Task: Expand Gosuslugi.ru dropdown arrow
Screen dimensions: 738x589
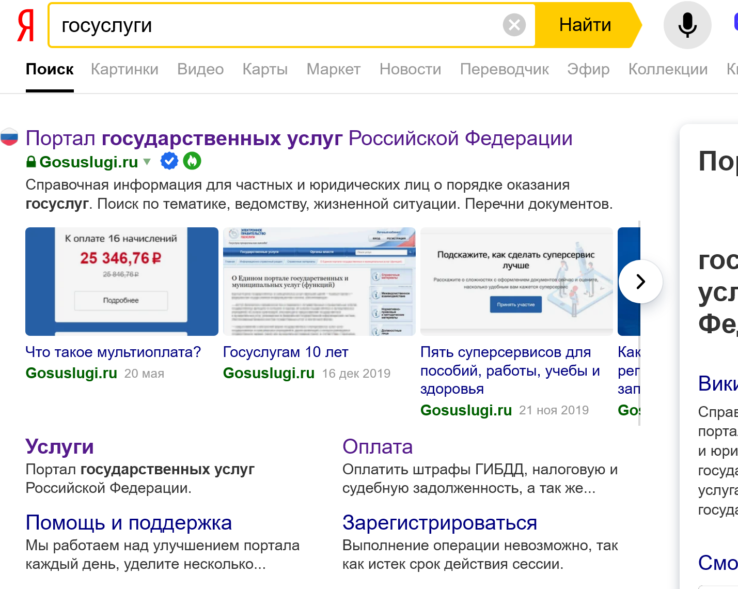Action: click(x=147, y=162)
